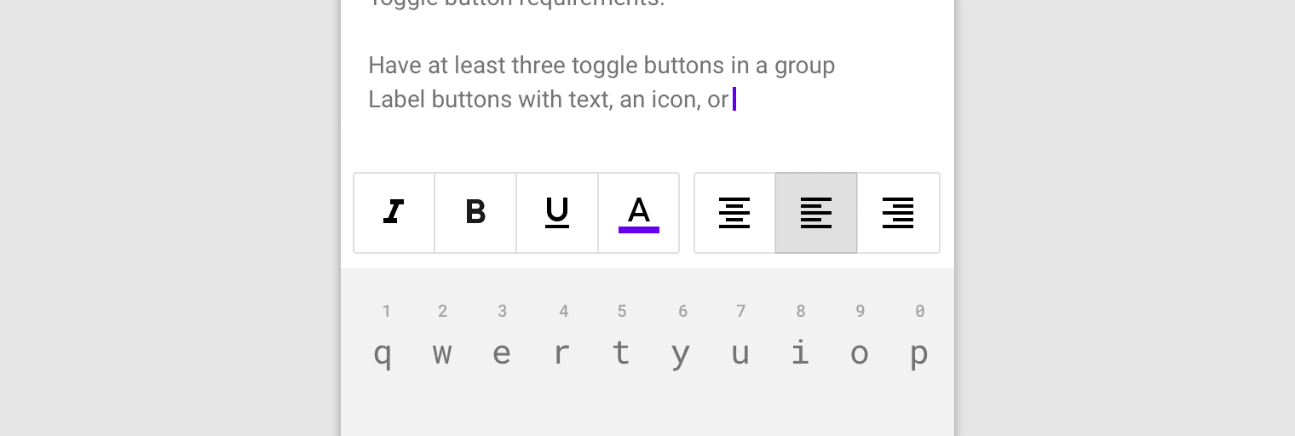Image resolution: width=1295 pixels, height=436 pixels.
Task: Toggle italic formatting button
Action: coord(394,213)
